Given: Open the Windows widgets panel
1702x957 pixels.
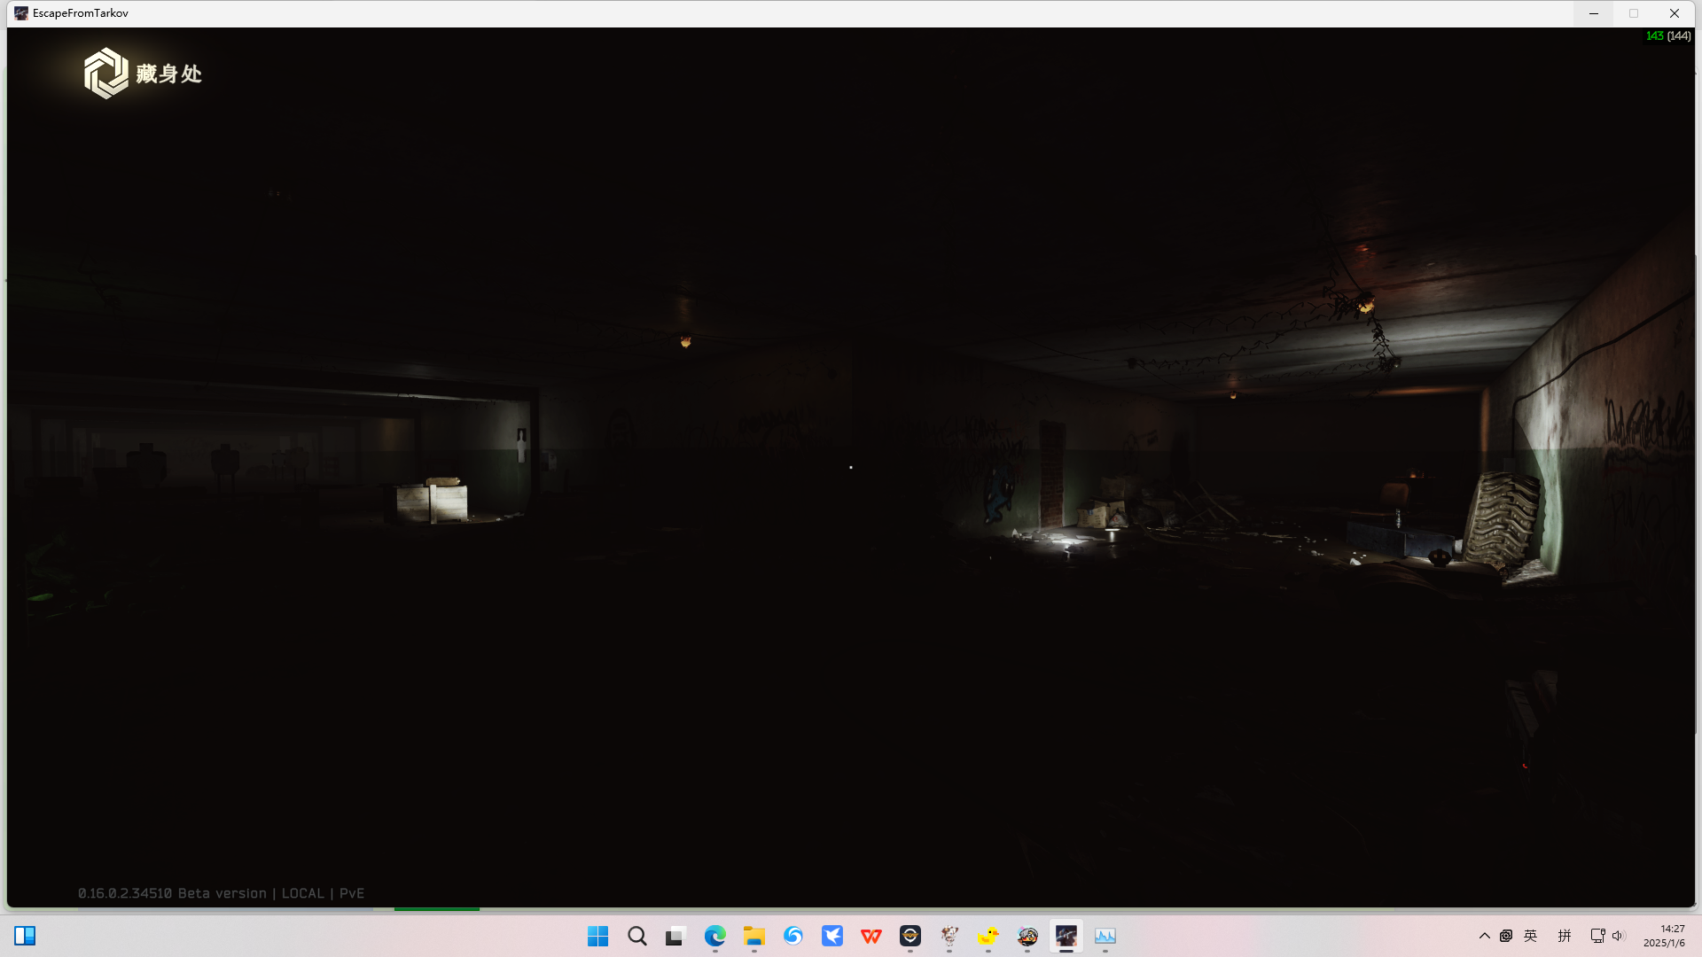Looking at the screenshot, I should 25,936.
